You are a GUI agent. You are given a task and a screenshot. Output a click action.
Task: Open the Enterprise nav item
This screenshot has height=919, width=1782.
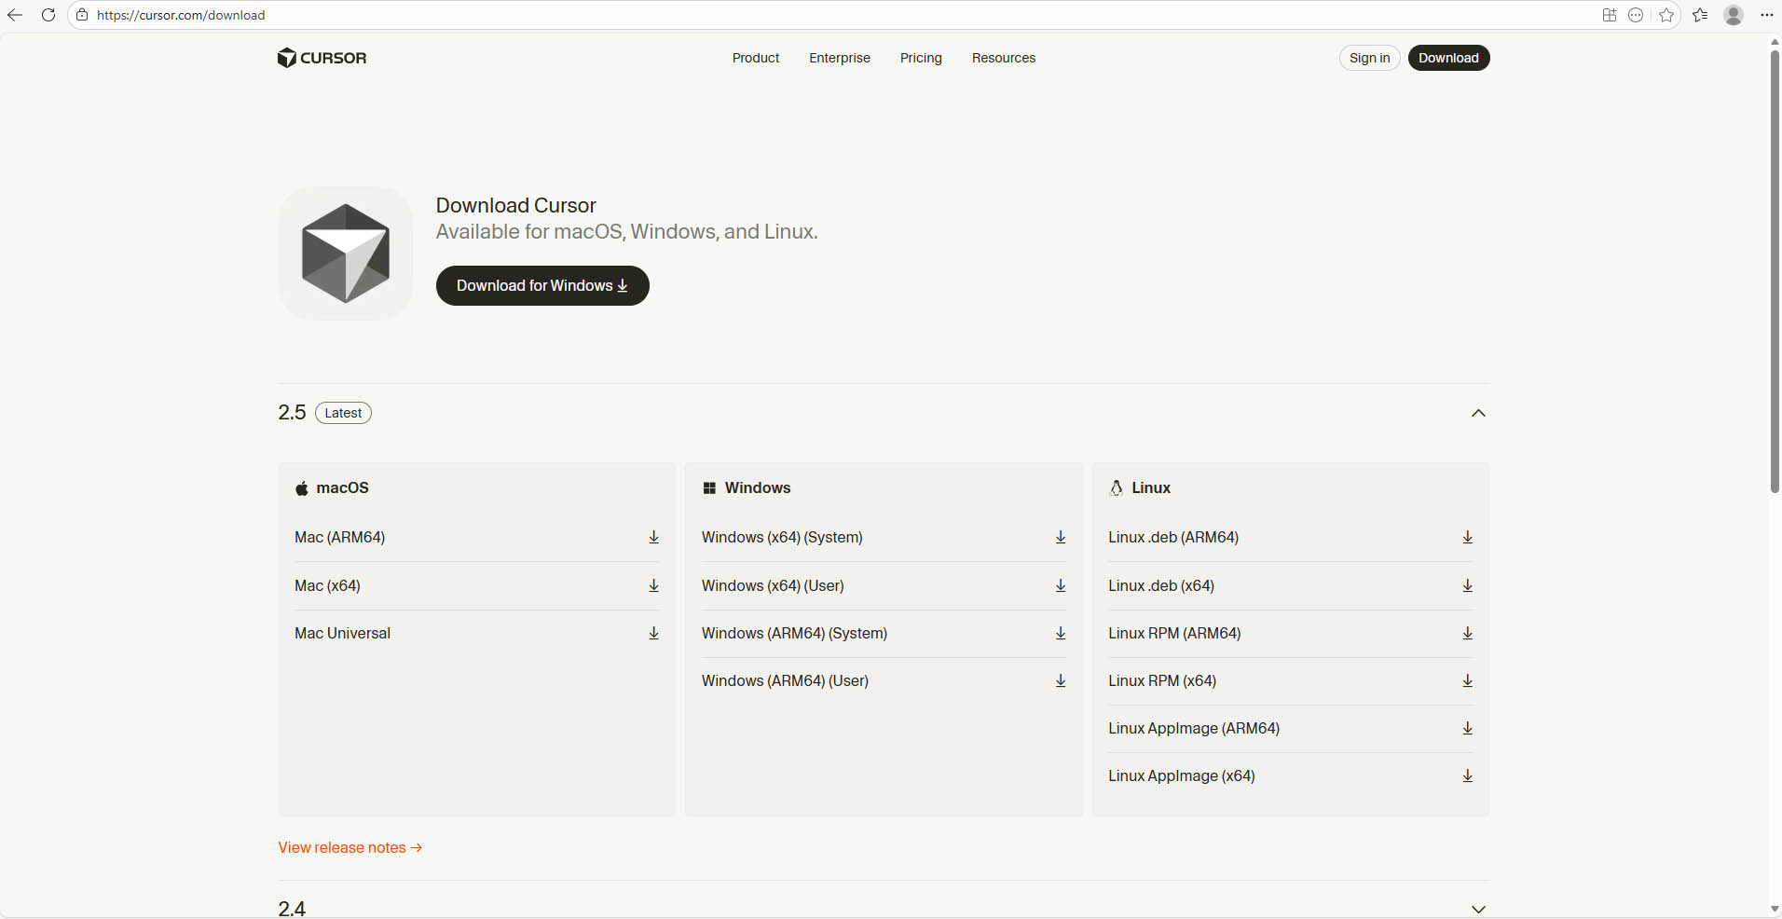tap(840, 58)
